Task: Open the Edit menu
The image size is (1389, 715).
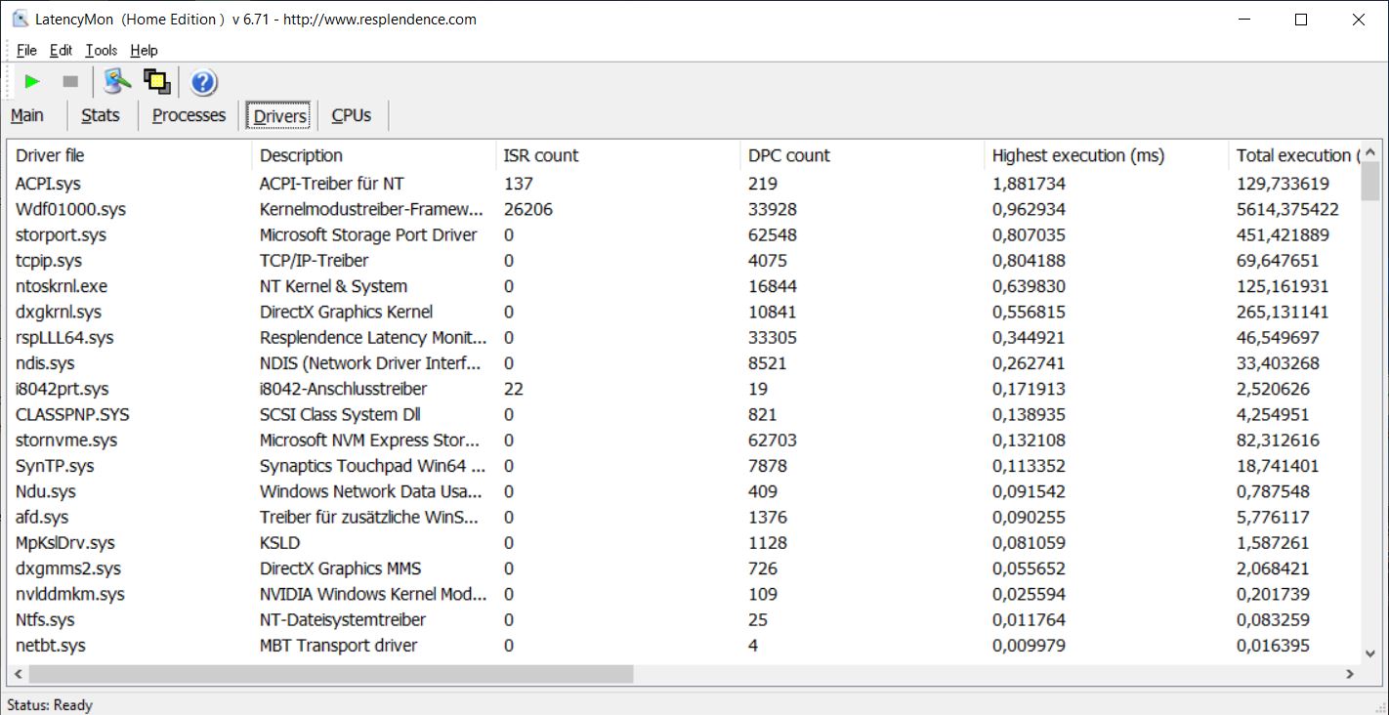Action: (x=62, y=50)
